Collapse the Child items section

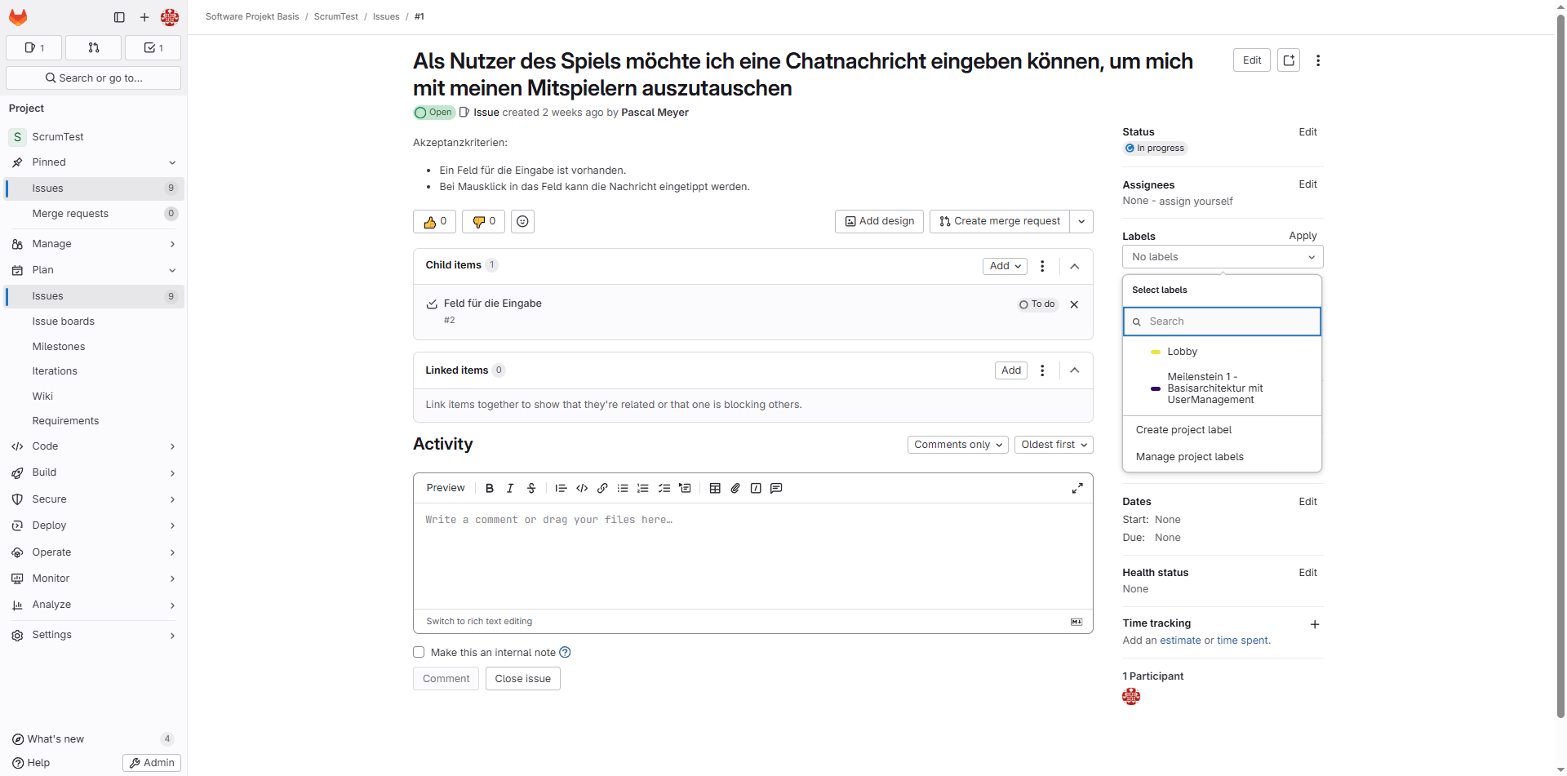point(1075,266)
